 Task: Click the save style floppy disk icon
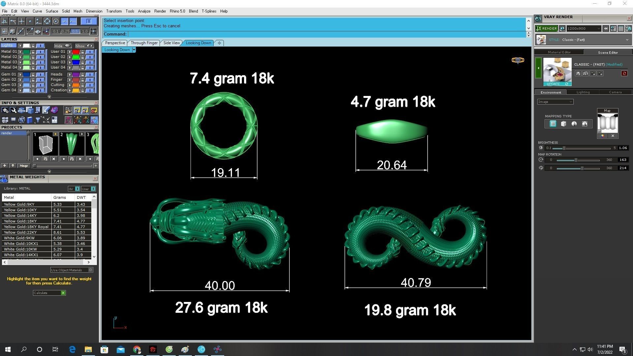(x=578, y=74)
